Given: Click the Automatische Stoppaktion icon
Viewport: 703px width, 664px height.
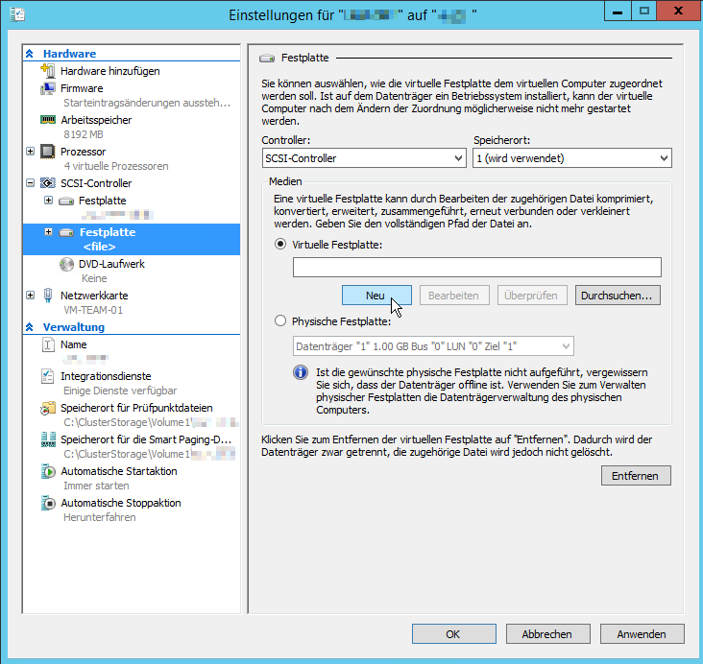Looking at the screenshot, I should pyautogui.click(x=48, y=503).
